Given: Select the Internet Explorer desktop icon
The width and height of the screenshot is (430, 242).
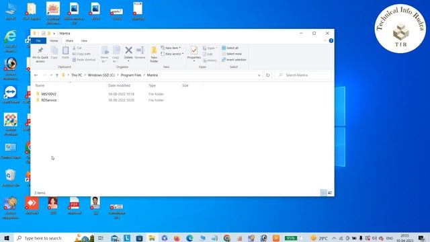Looking at the screenshot, I should click(x=11, y=41).
